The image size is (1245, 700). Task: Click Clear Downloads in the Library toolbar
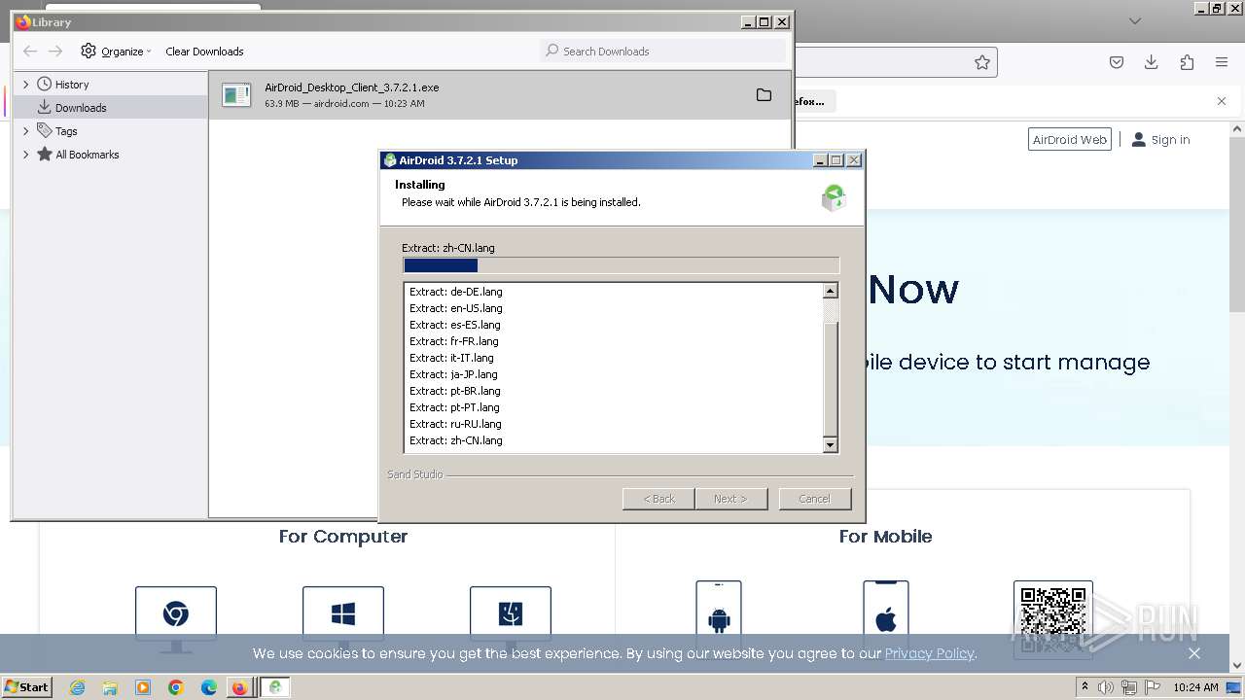(x=204, y=52)
